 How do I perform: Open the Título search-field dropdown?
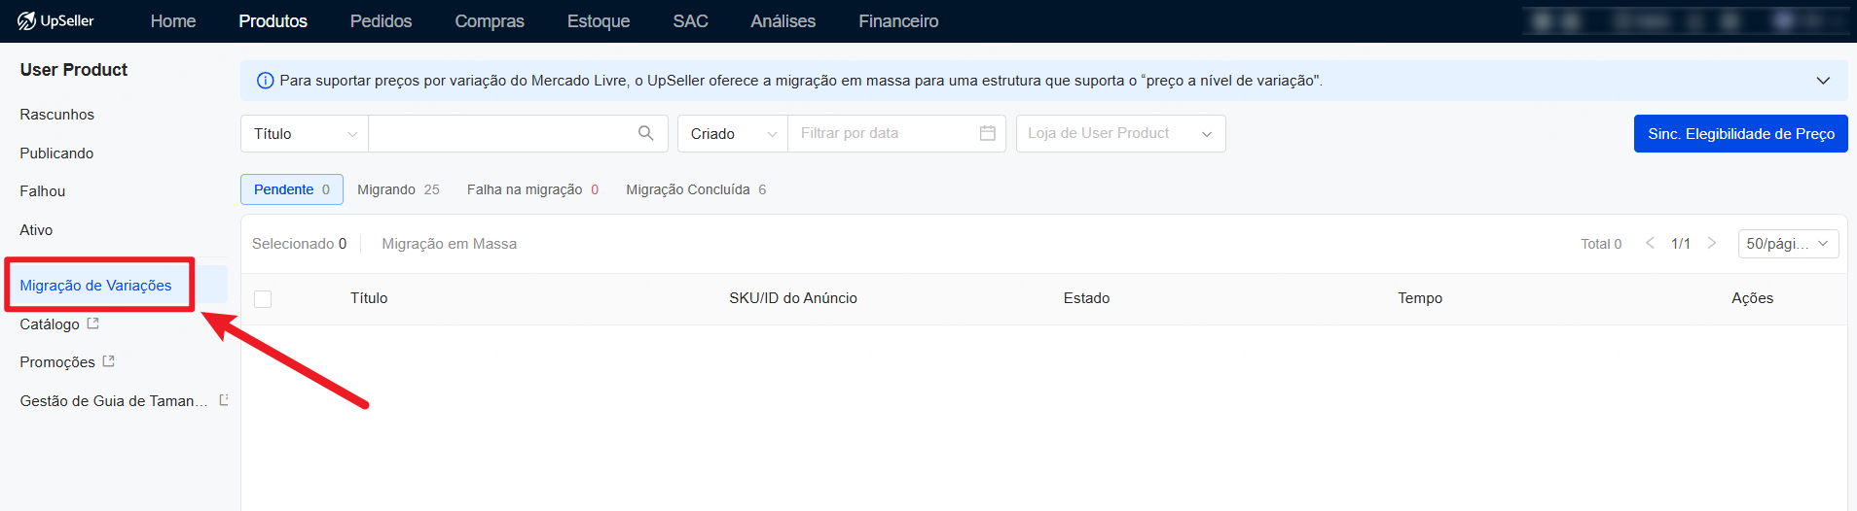tap(305, 134)
